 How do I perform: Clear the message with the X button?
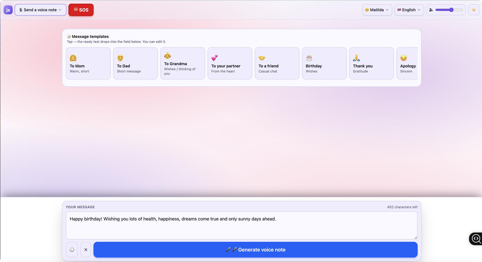[86, 250]
